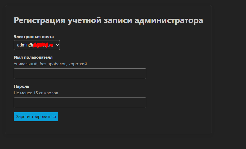Click the Имя пользователя label
The image size is (246, 149).
click(x=33, y=57)
